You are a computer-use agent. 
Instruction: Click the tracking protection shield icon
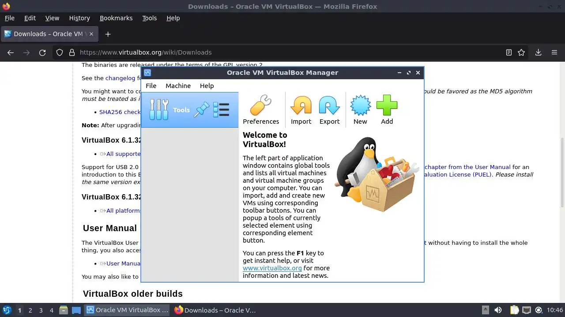point(60,52)
